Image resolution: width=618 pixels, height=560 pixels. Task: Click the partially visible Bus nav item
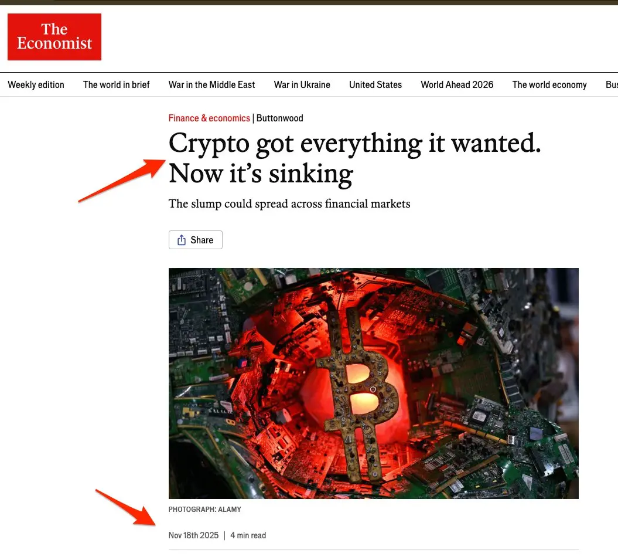click(612, 85)
